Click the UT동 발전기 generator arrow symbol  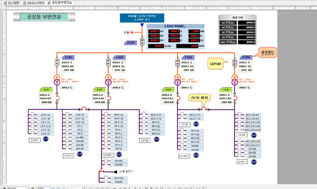[115, 172]
